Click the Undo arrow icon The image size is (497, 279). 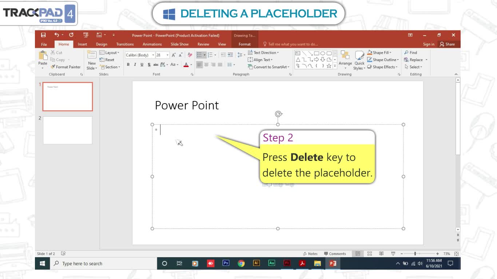tap(56, 35)
